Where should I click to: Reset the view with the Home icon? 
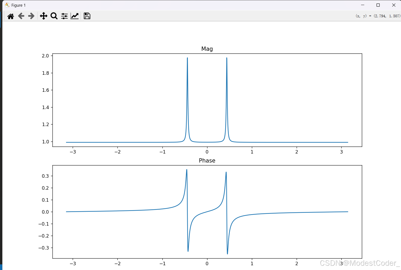click(x=11, y=16)
